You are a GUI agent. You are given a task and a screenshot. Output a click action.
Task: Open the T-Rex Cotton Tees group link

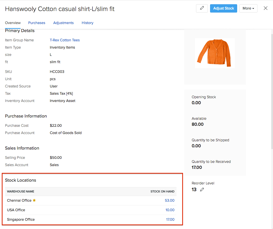pyautogui.click(x=65, y=40)
